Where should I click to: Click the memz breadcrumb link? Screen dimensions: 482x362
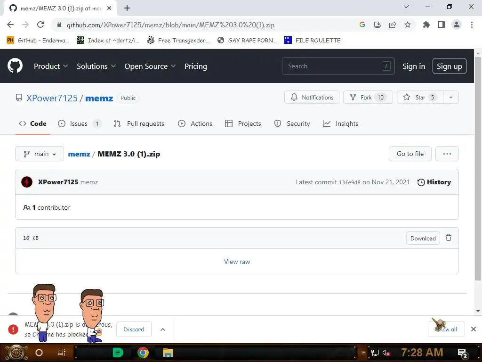(x=79, y=154)
